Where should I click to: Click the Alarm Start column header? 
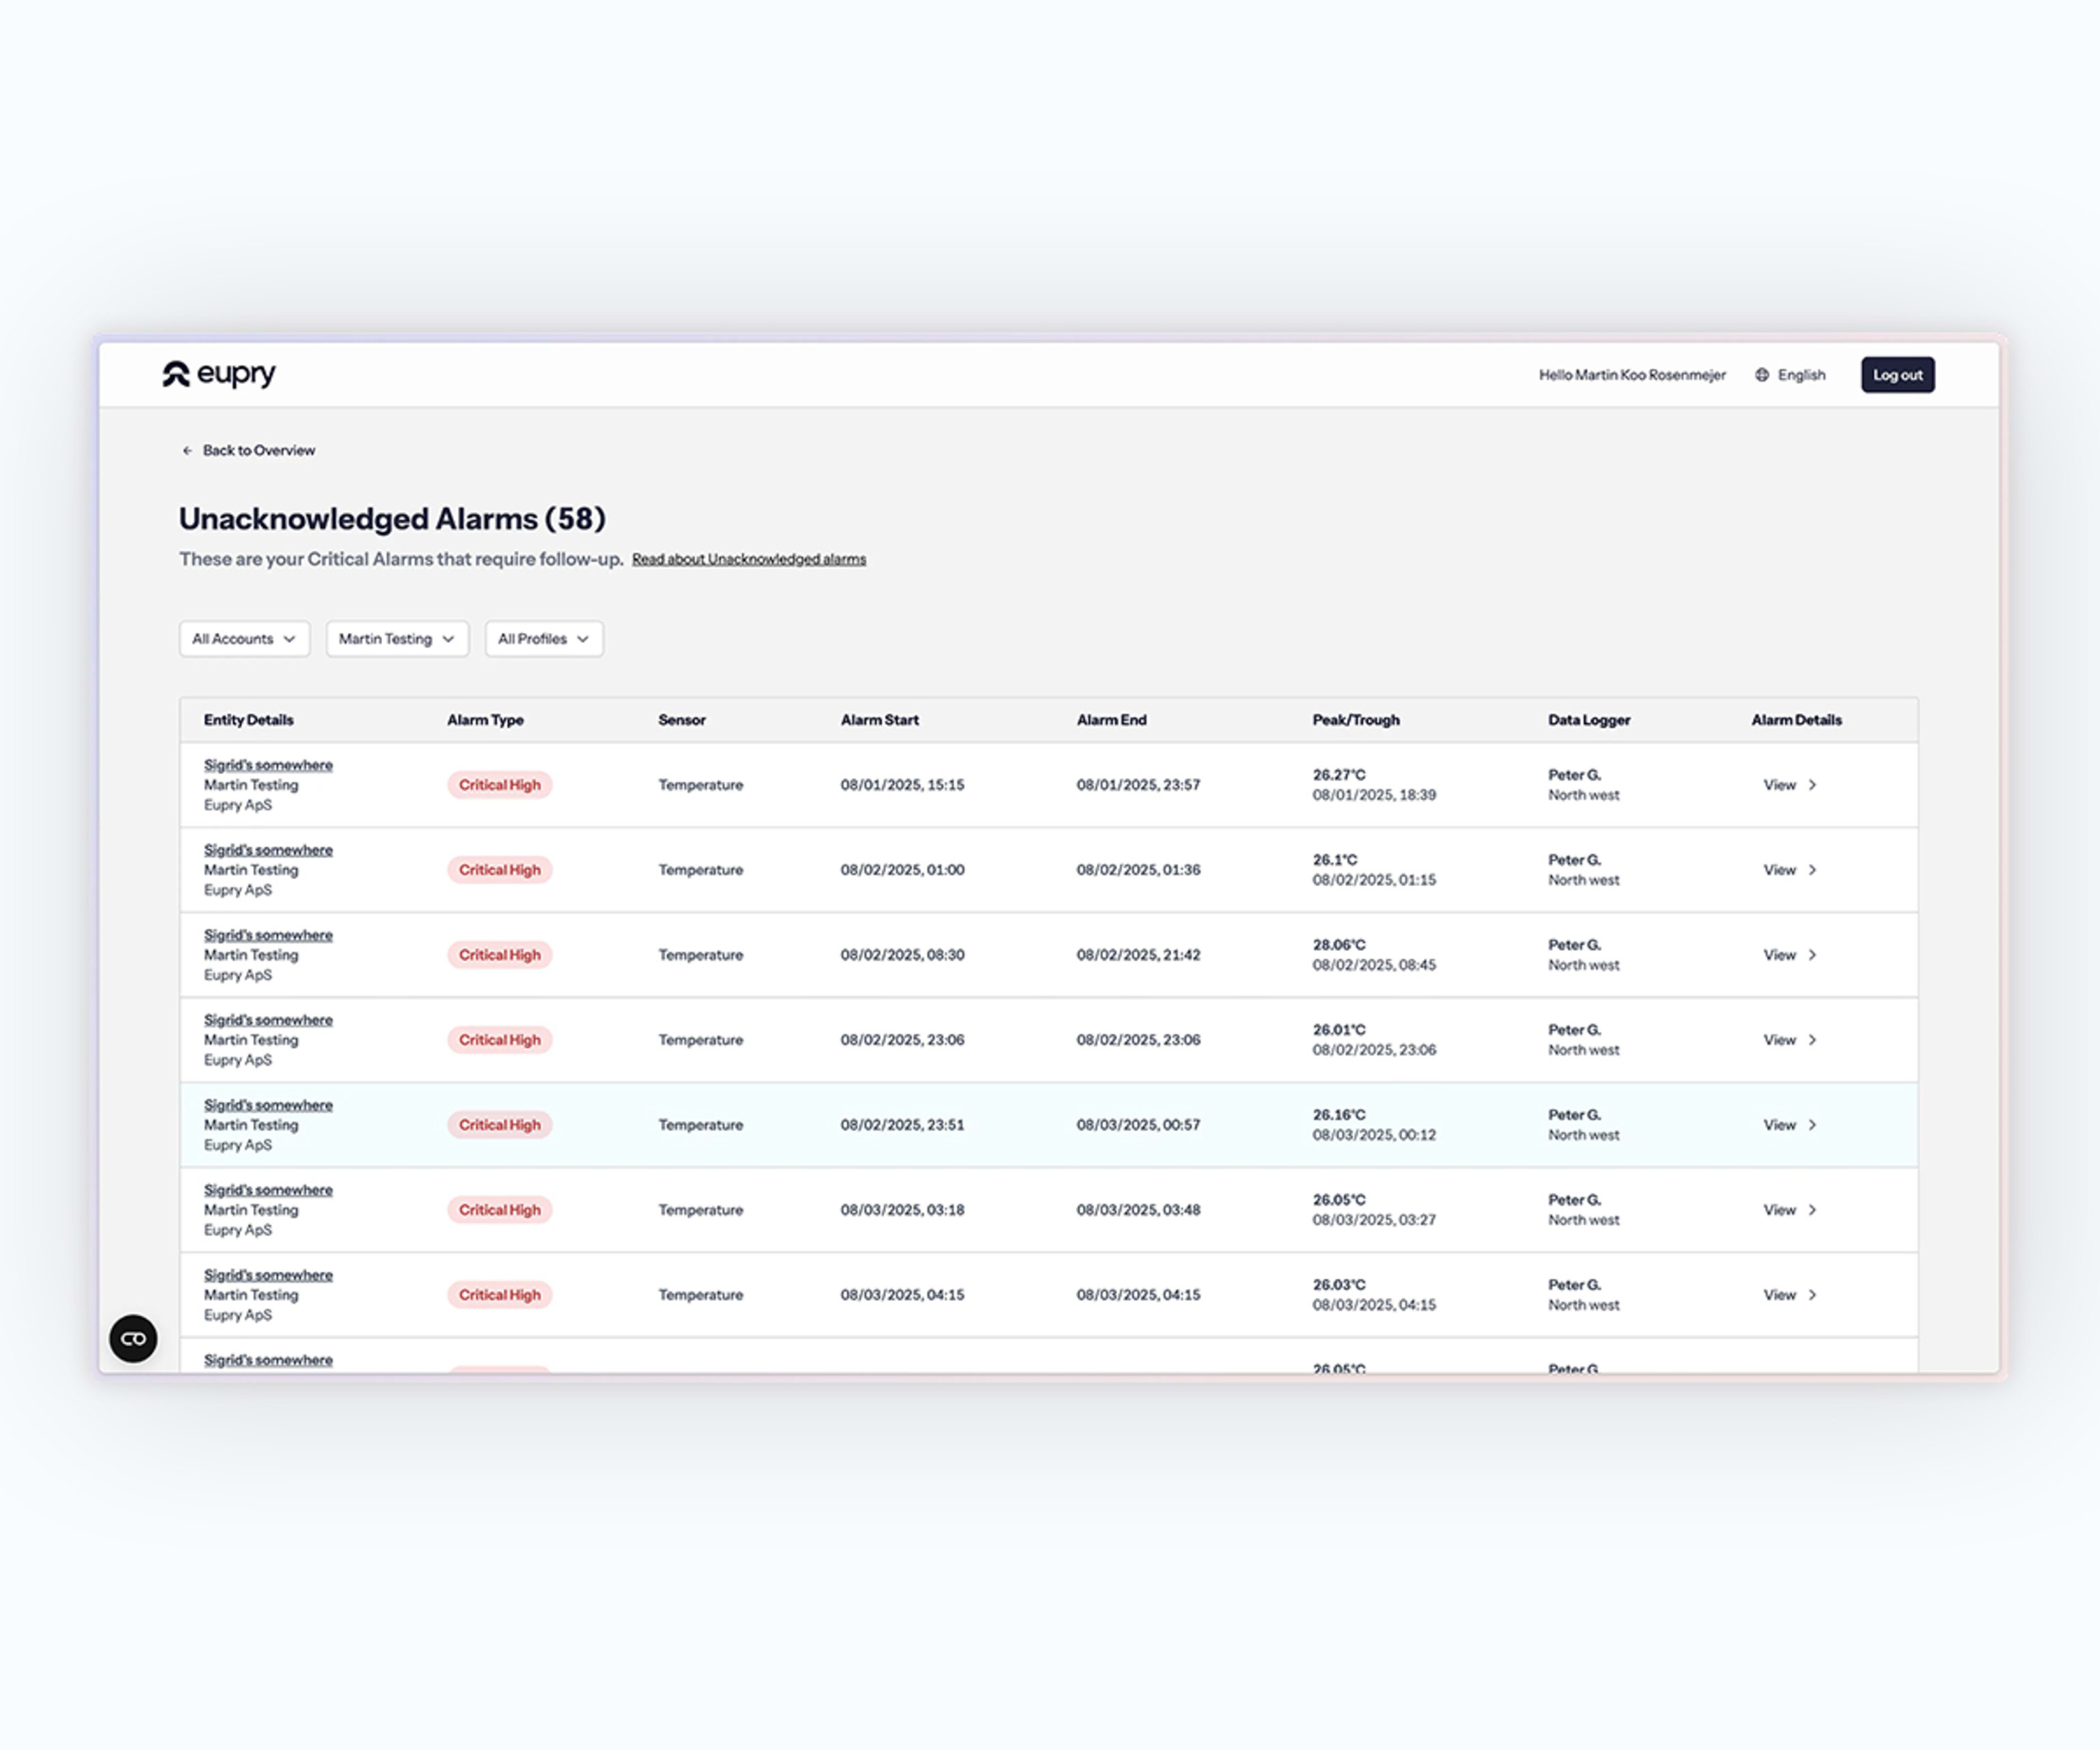[x=879, y=720]
